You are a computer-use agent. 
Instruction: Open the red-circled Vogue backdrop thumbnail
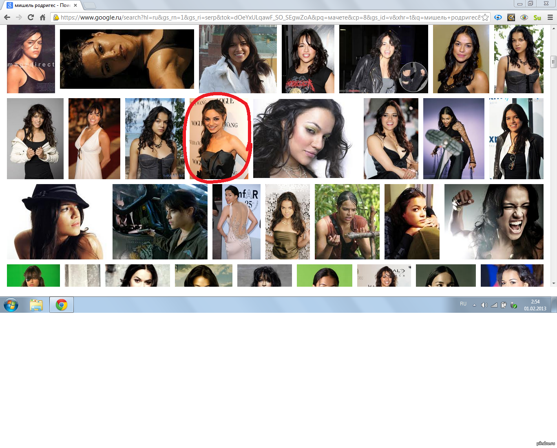coord(219,138)
